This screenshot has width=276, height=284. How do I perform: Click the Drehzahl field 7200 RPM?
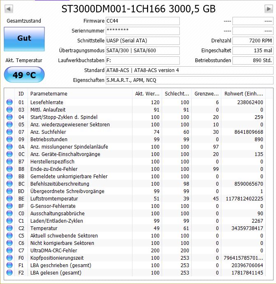[253, 41]
